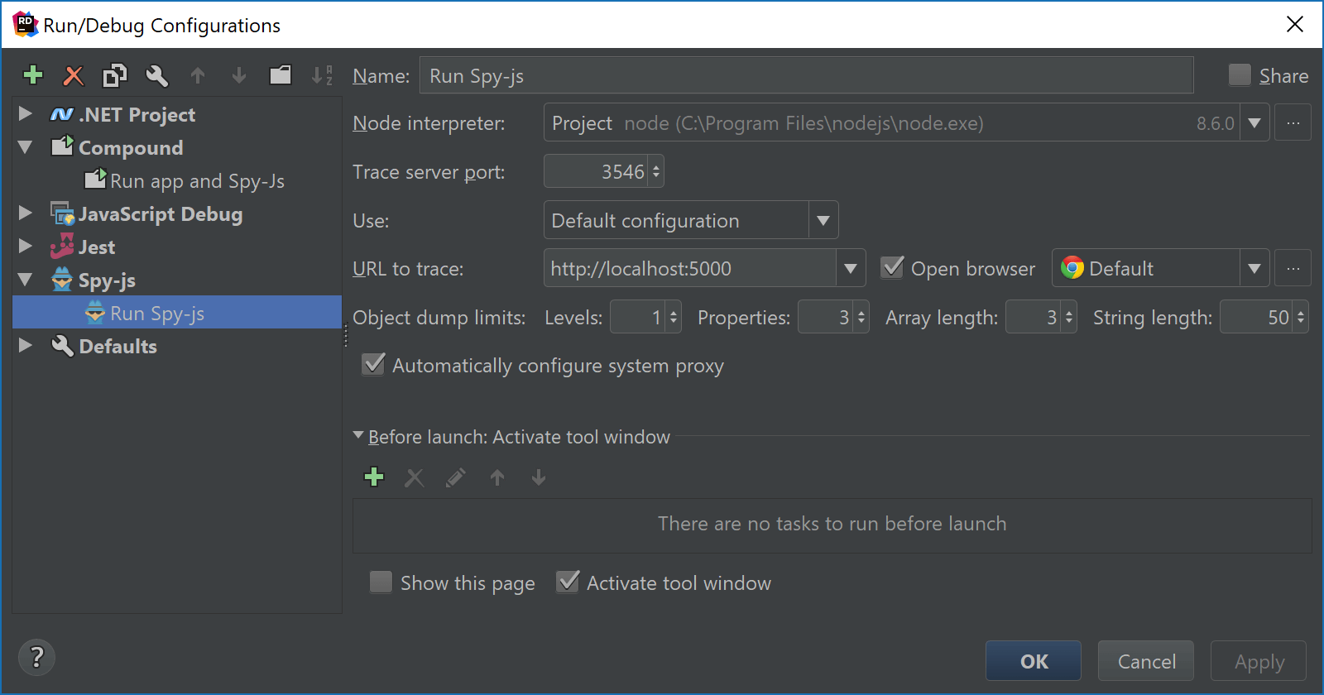Adjust the Array length stepper
The image size is (1324, 695).
pyautogui.click(x=1069, y=317)
